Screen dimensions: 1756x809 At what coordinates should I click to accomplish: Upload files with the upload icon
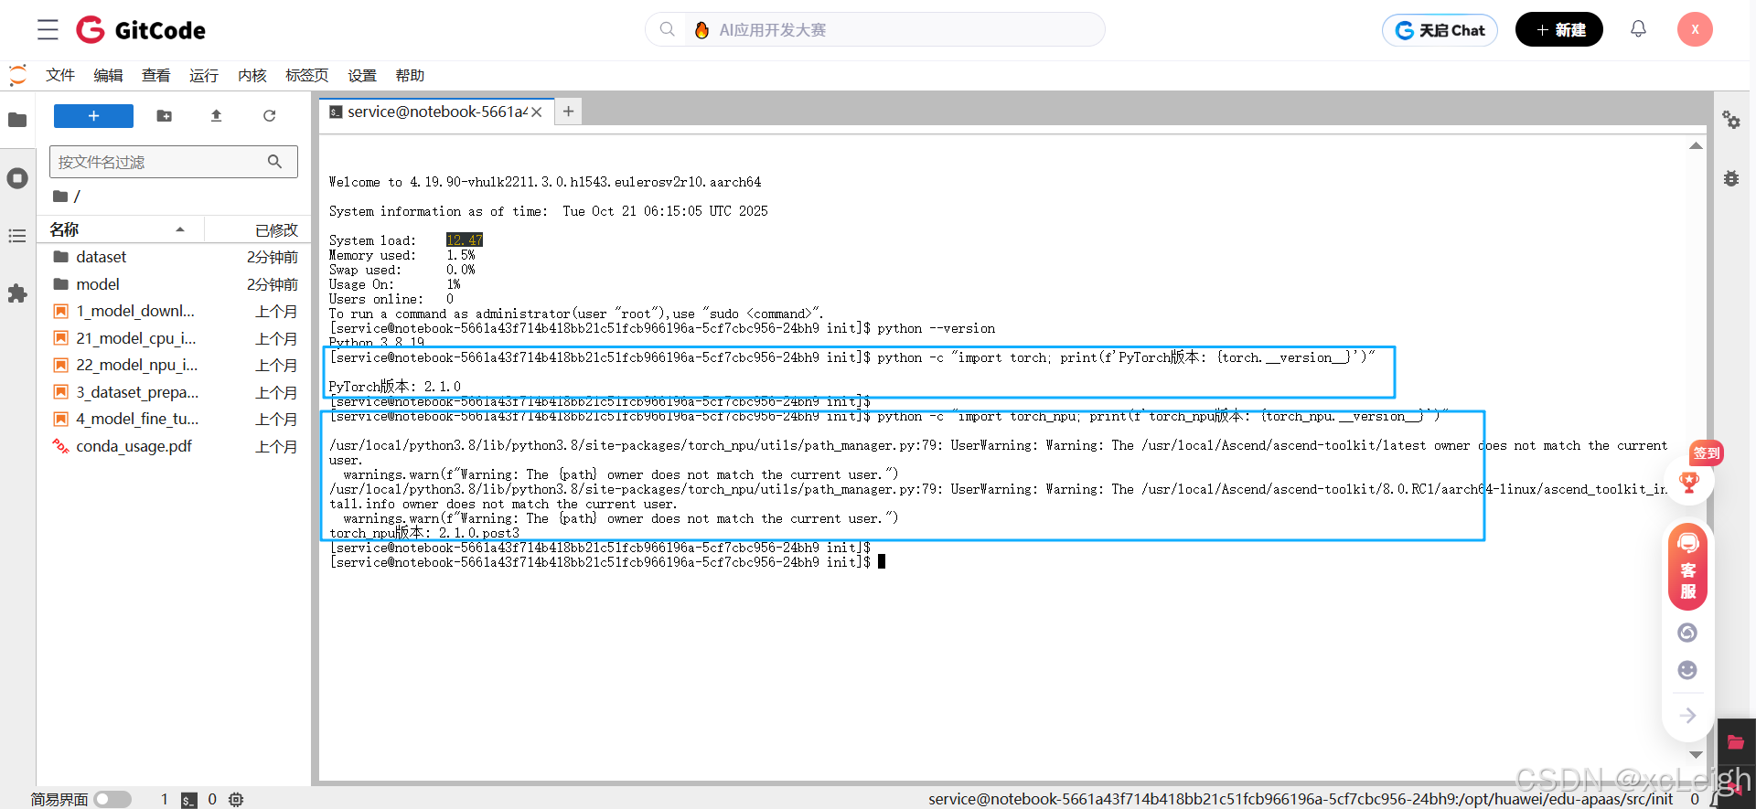pyautogui.click(x=217, y=116)
